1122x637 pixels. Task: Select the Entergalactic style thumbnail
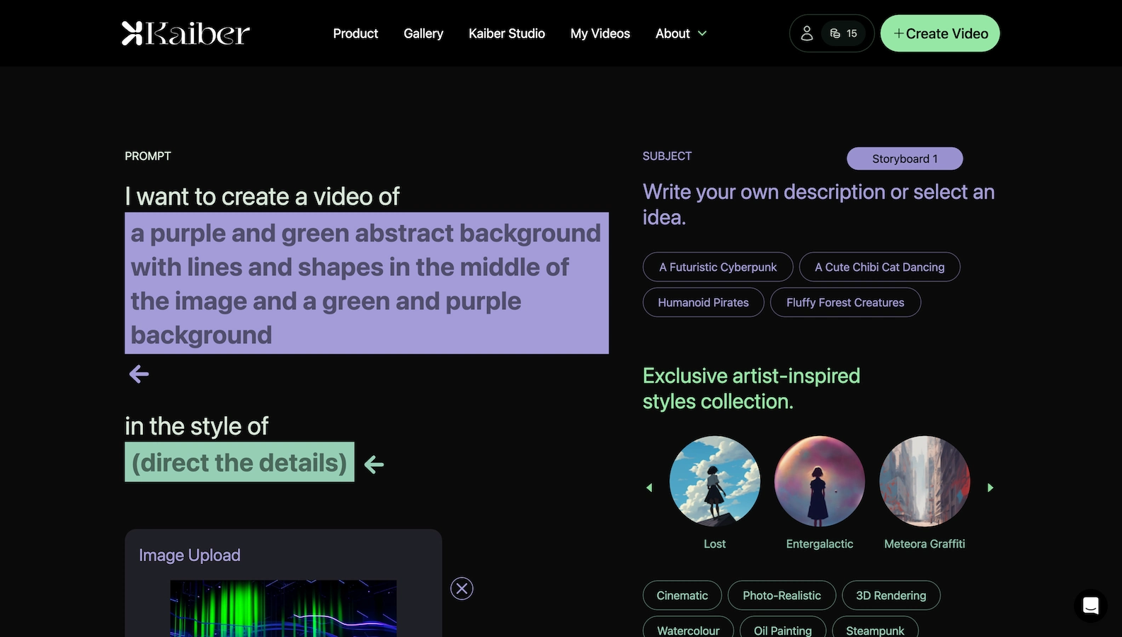819,481
